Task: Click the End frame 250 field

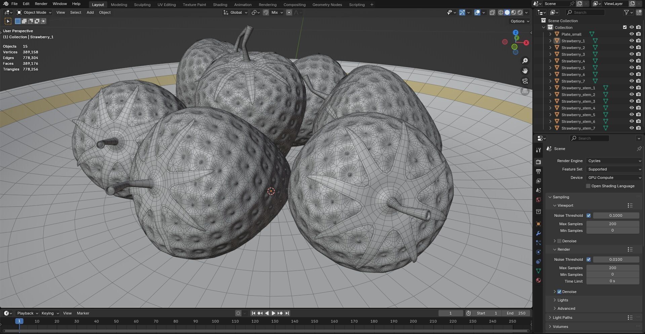Action: tap(516, 313)
